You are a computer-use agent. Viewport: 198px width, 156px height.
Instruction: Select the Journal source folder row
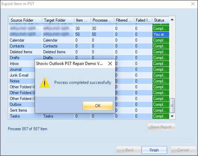pyautogui.click(x=22, y=69)
